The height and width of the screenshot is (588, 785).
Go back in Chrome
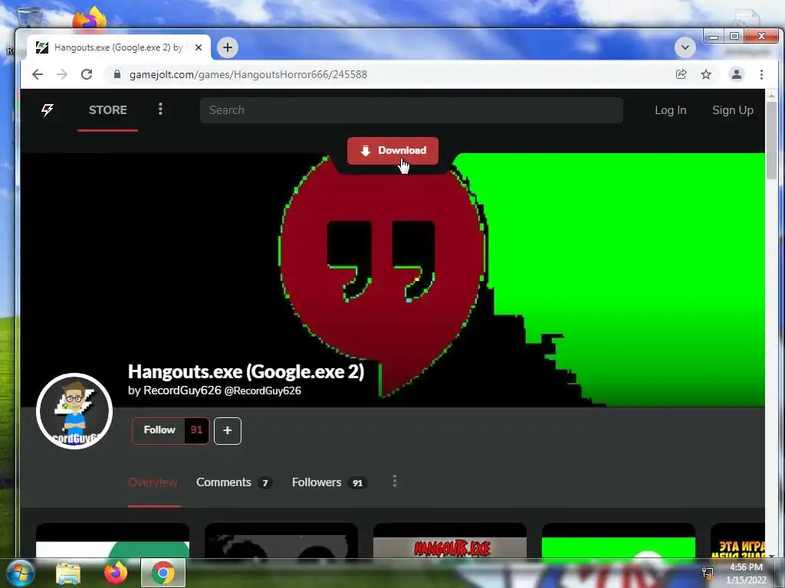[x=38, y=74]
